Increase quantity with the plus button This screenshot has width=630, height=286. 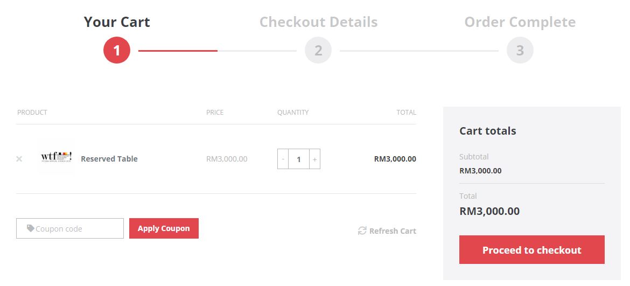[314, 159]
